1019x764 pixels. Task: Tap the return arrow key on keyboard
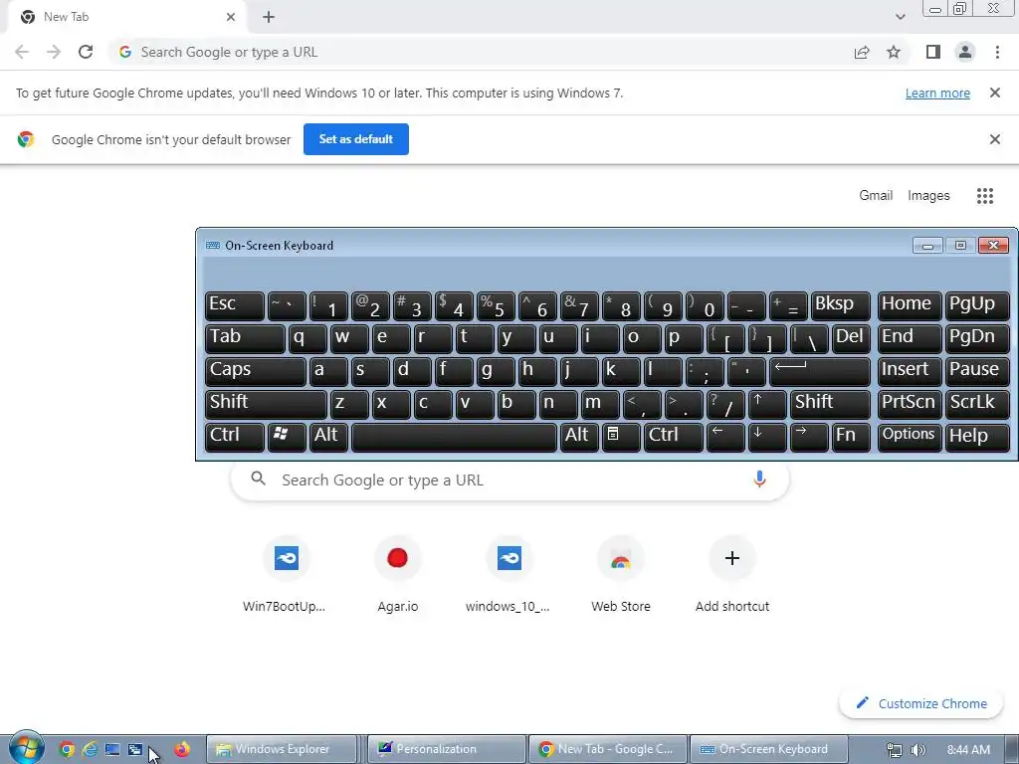(820, 371)
